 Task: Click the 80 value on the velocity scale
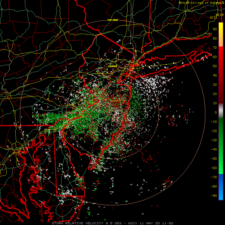pyautogui.click(x=215, y=38)
